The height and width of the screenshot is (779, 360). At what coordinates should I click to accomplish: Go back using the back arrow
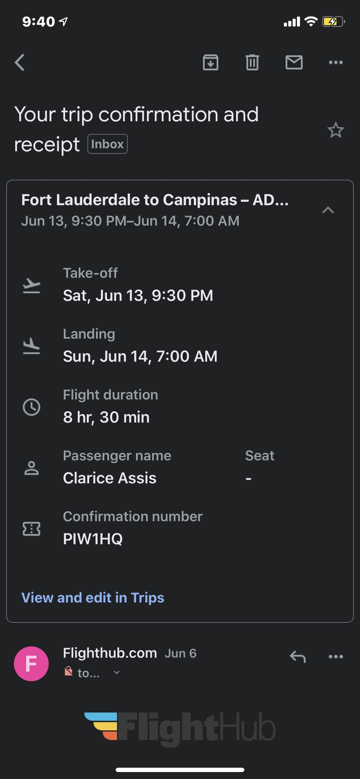pyautogui.click(x=20, y=63)
